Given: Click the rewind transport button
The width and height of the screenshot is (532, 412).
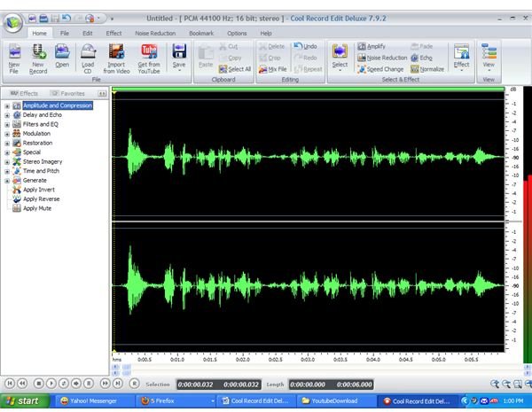Looking at the screenshot, I should 22,384.
